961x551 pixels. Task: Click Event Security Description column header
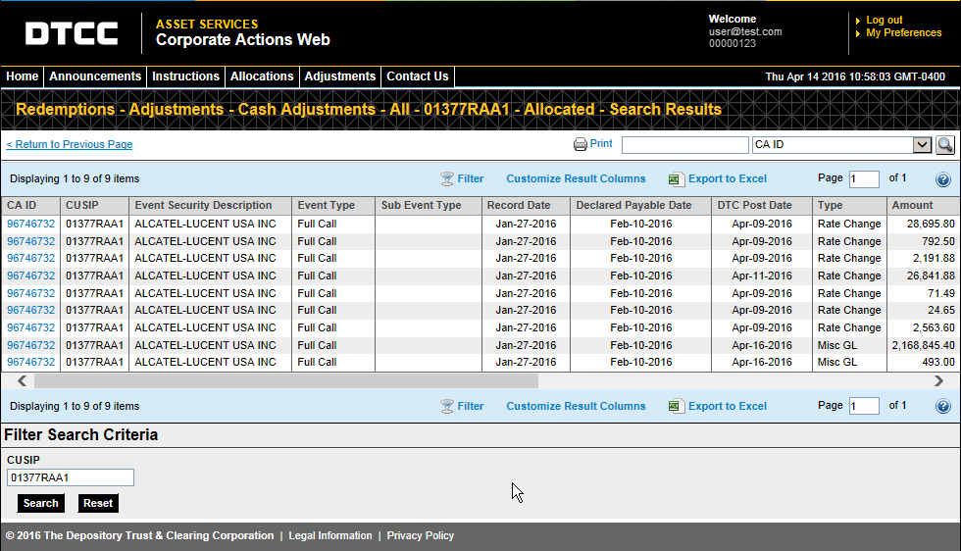point(210,205)
